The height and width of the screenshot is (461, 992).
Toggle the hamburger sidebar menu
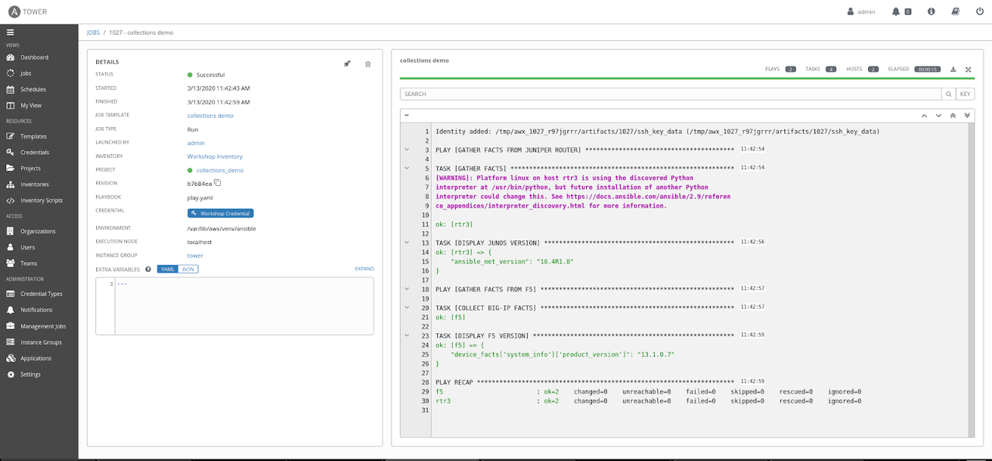(11, 33)
